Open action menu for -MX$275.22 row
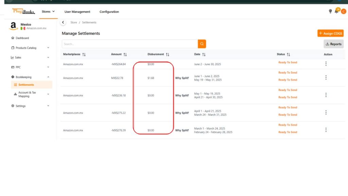This screenshot has width=348, height=196. pos(326,112)
